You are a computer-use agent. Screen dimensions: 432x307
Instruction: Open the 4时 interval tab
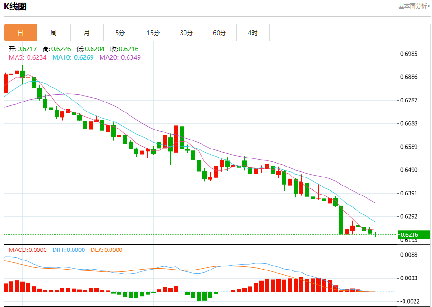tap(253, 33)
